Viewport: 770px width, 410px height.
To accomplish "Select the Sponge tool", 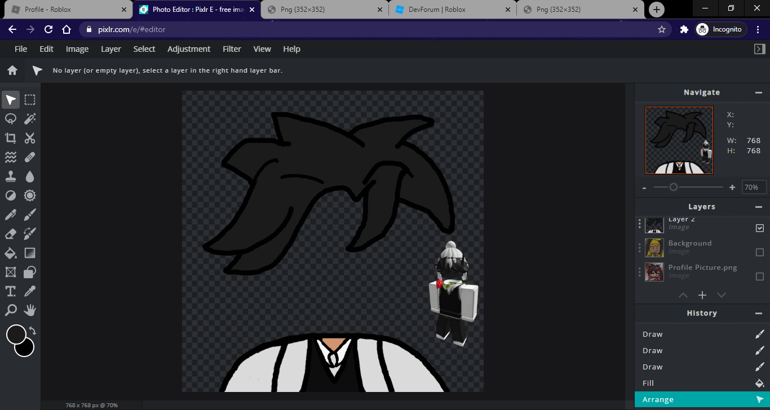I will click(x=30, y=195).
